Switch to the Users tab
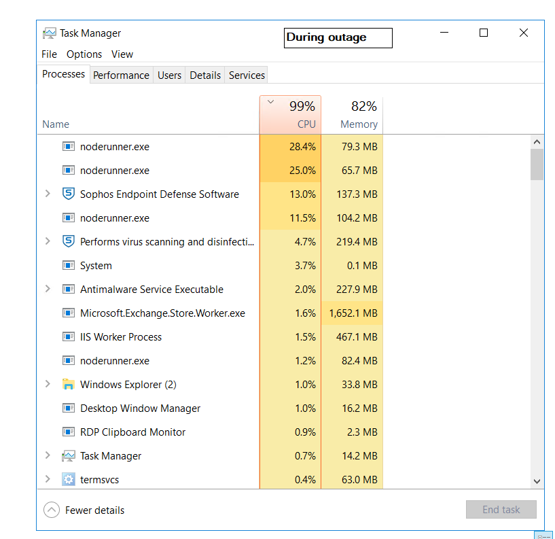This screenshot has width=555, height=539. pyautogui.click(x=169, y=75)
